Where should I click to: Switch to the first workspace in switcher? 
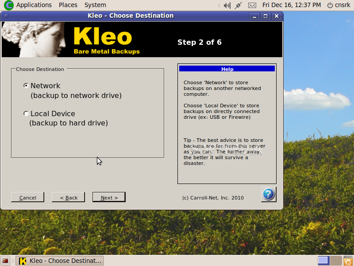click(x=323, y=261)
